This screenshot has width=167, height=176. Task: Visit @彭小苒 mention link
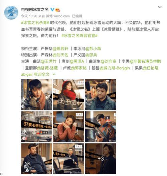coord(93,49)
